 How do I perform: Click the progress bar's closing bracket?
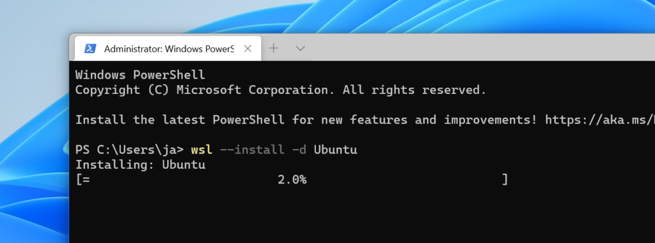point(505,180)
